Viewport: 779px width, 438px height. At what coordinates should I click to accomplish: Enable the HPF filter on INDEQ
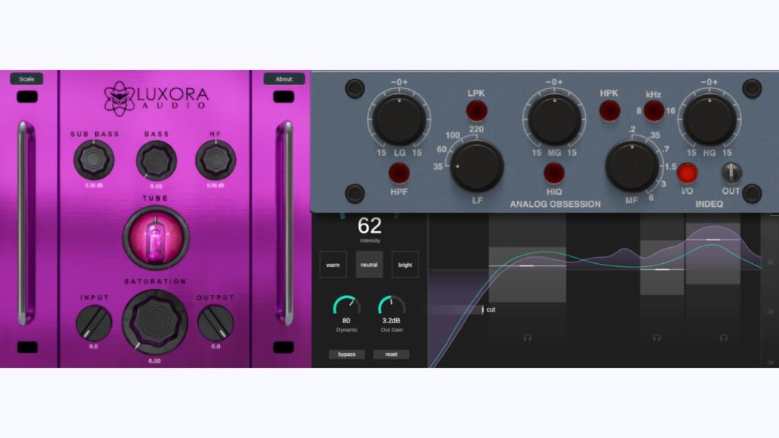click(399, 173)
